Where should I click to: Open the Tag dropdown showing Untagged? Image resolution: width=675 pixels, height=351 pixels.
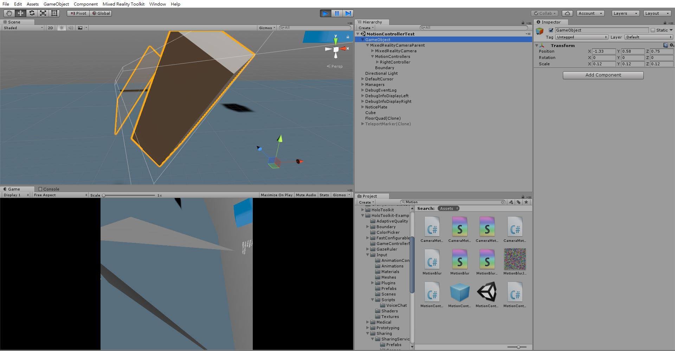(x=581, y=37)
